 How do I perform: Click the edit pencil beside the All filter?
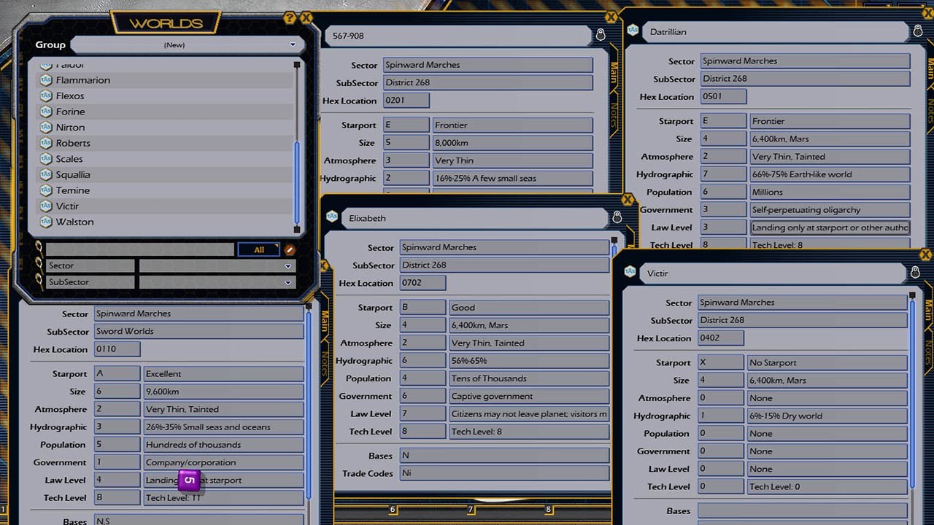click(x=290, y=250)
